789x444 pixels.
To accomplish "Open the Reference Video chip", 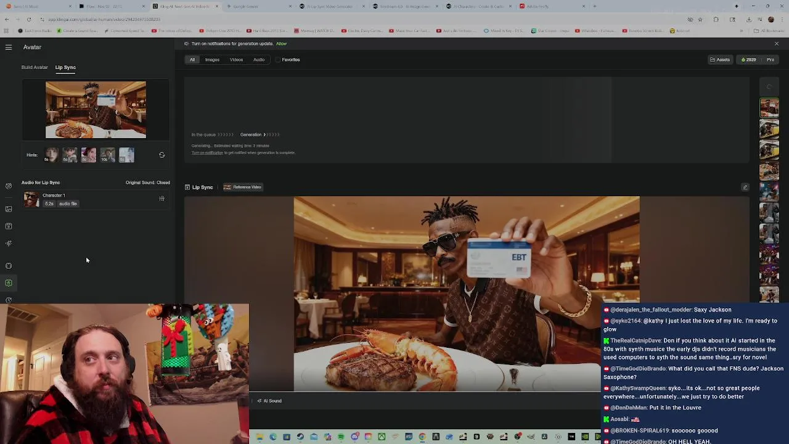I will (243, 187).
